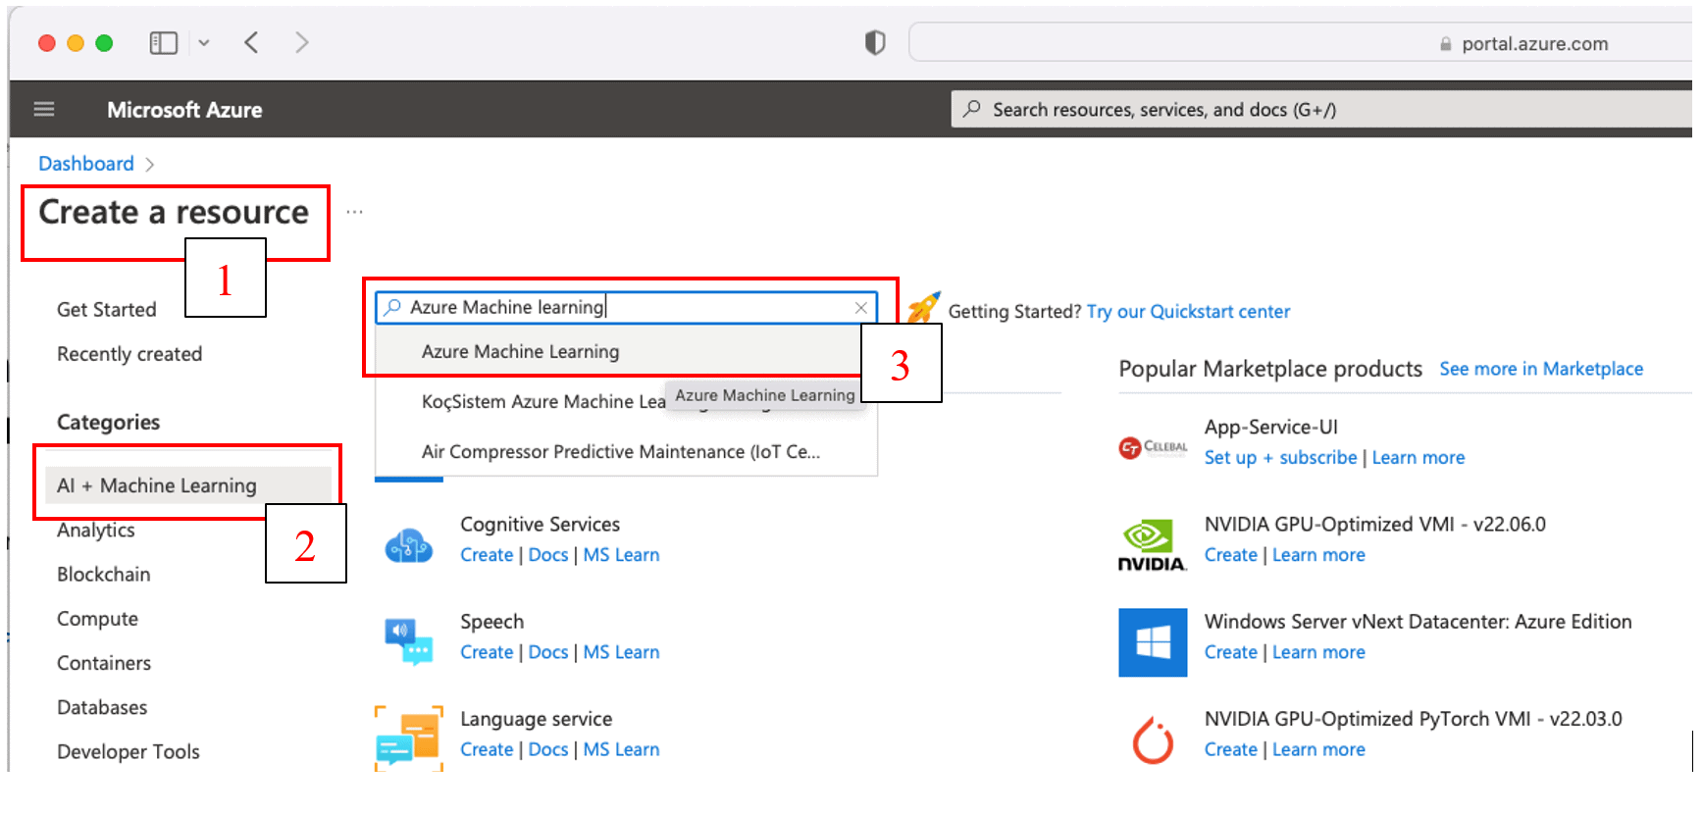Toggle the browser sidebar panel icon

163,43
